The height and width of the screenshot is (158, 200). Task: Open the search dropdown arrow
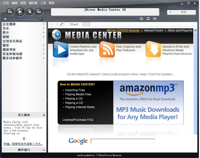170,12
